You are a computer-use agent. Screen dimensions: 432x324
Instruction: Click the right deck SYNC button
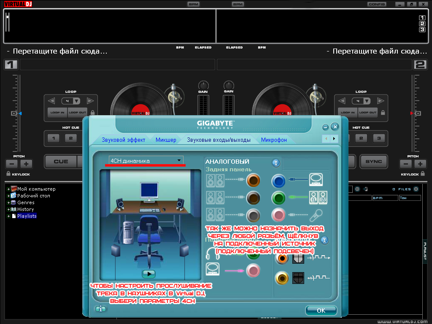tap(374, 162)
